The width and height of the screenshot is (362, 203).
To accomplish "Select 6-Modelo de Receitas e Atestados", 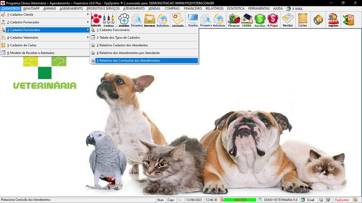I will click(45, 53).
